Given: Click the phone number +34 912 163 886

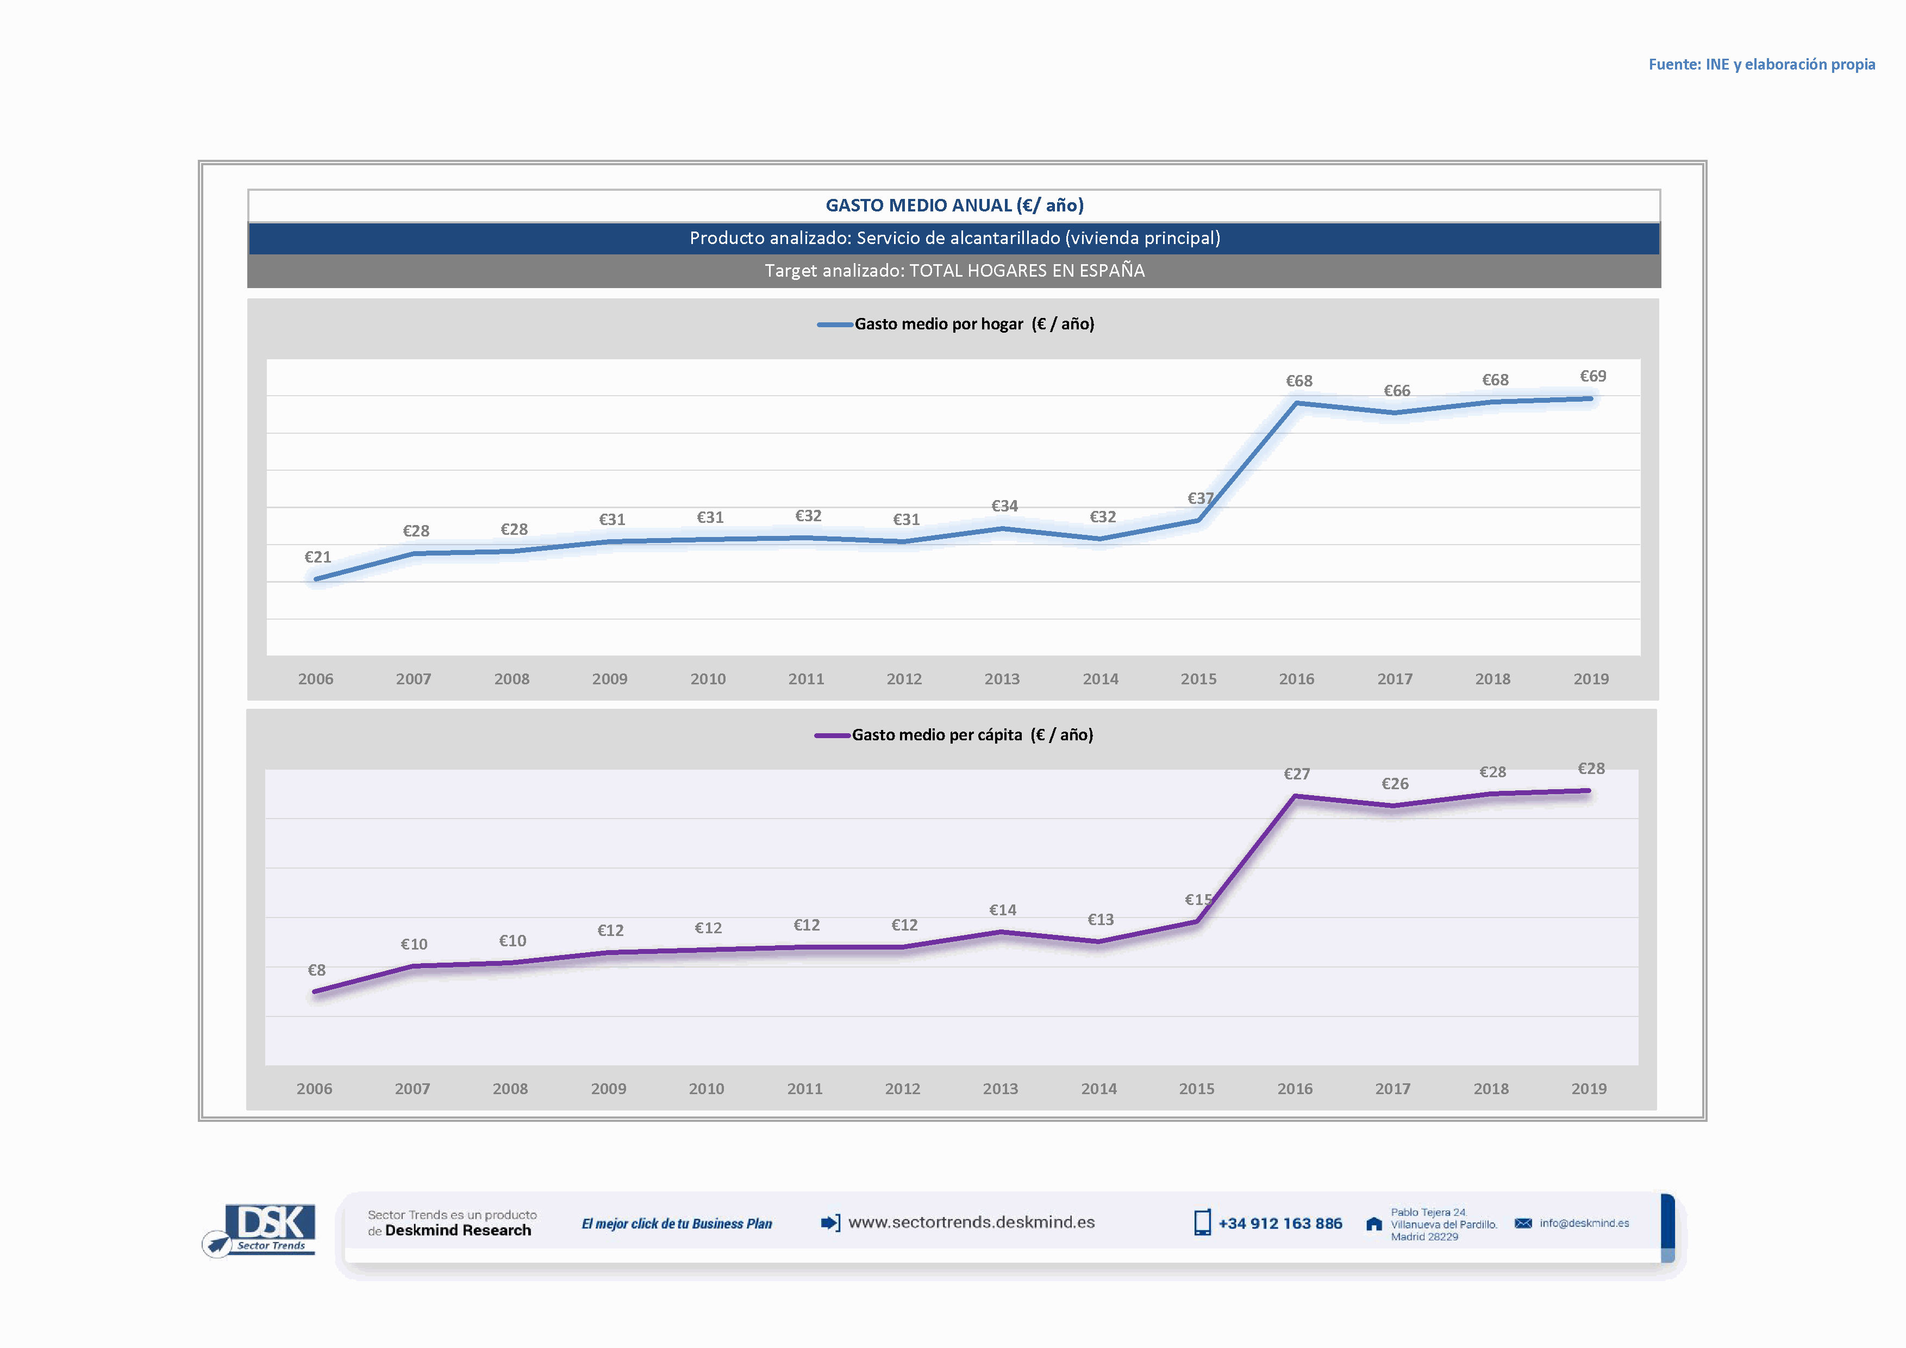Looking at the screenshot, I should 1280,1224.
